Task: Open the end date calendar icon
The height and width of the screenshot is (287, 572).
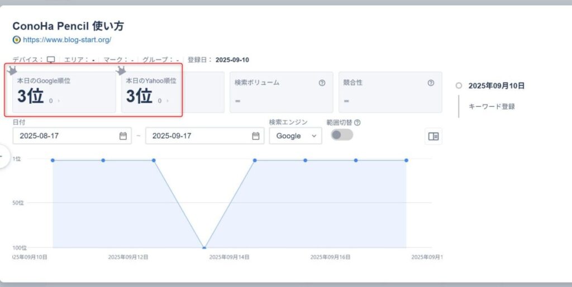Action: click(255, 136)
